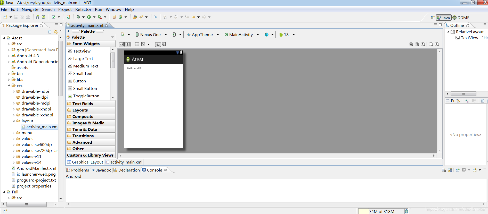Click the Open Type icon in toolbar
This screenshot has height=214, width=488.
point(135,17)
